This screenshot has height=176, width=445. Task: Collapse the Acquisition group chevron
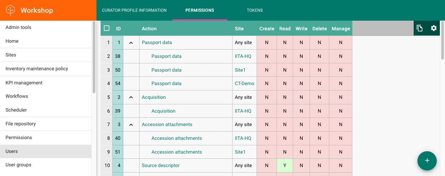pos(131,97)
